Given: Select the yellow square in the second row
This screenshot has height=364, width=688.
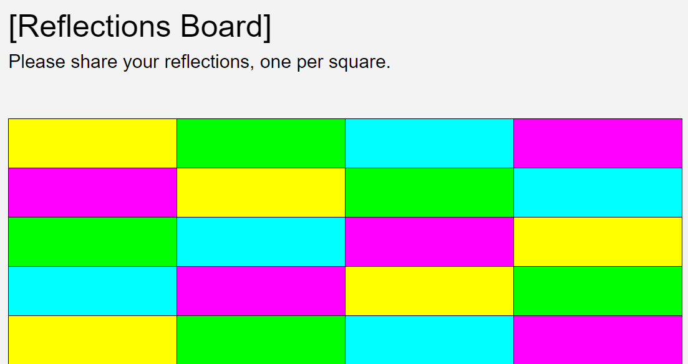Looking at the screenshot, I should (261, 193).
